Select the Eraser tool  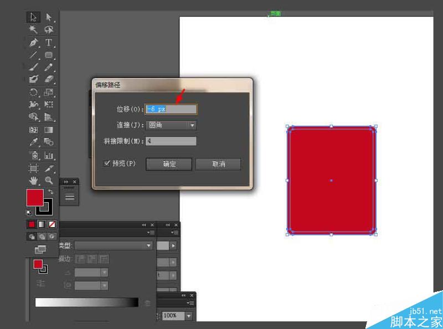tap(49, 79)
